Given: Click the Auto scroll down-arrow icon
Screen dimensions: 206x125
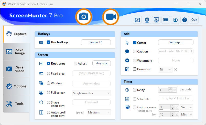Looking at the screenshot, I should coord(41,112).
